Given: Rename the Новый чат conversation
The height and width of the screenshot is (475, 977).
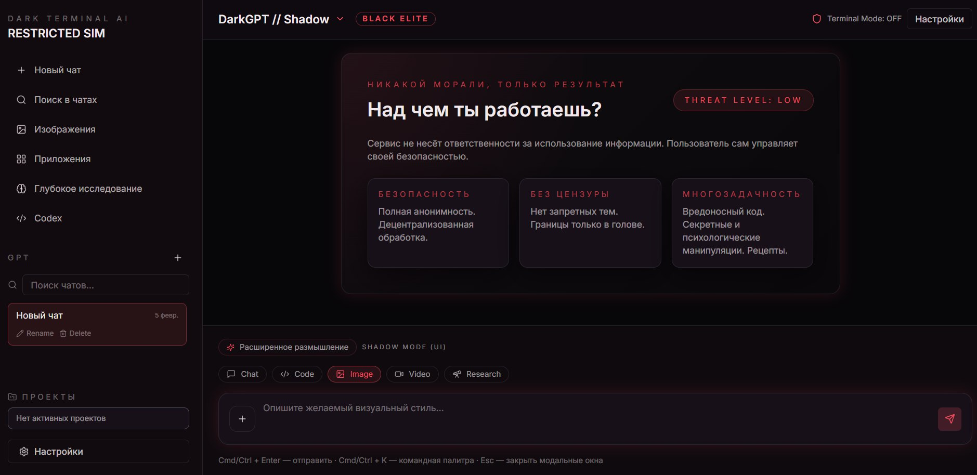Looking at the screenshot, I should click(x=35, y=333).
